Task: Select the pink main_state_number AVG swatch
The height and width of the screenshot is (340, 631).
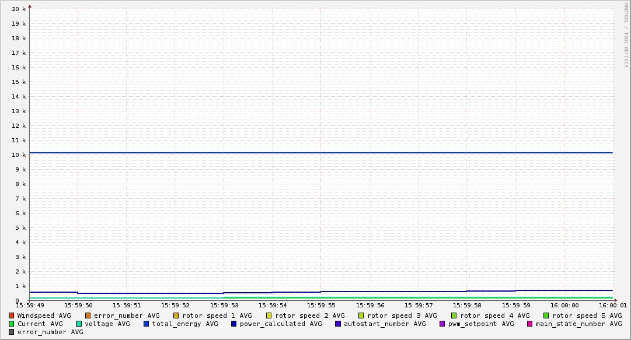Action: pyautogui.click(x=530, y=324)
